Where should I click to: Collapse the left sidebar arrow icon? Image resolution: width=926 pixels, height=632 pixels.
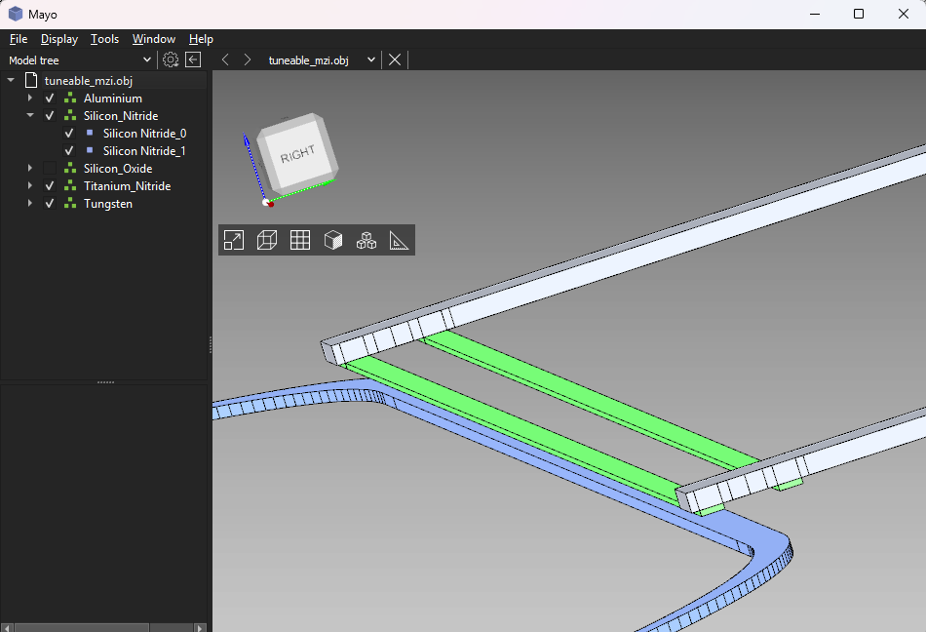tap(193, 59)
